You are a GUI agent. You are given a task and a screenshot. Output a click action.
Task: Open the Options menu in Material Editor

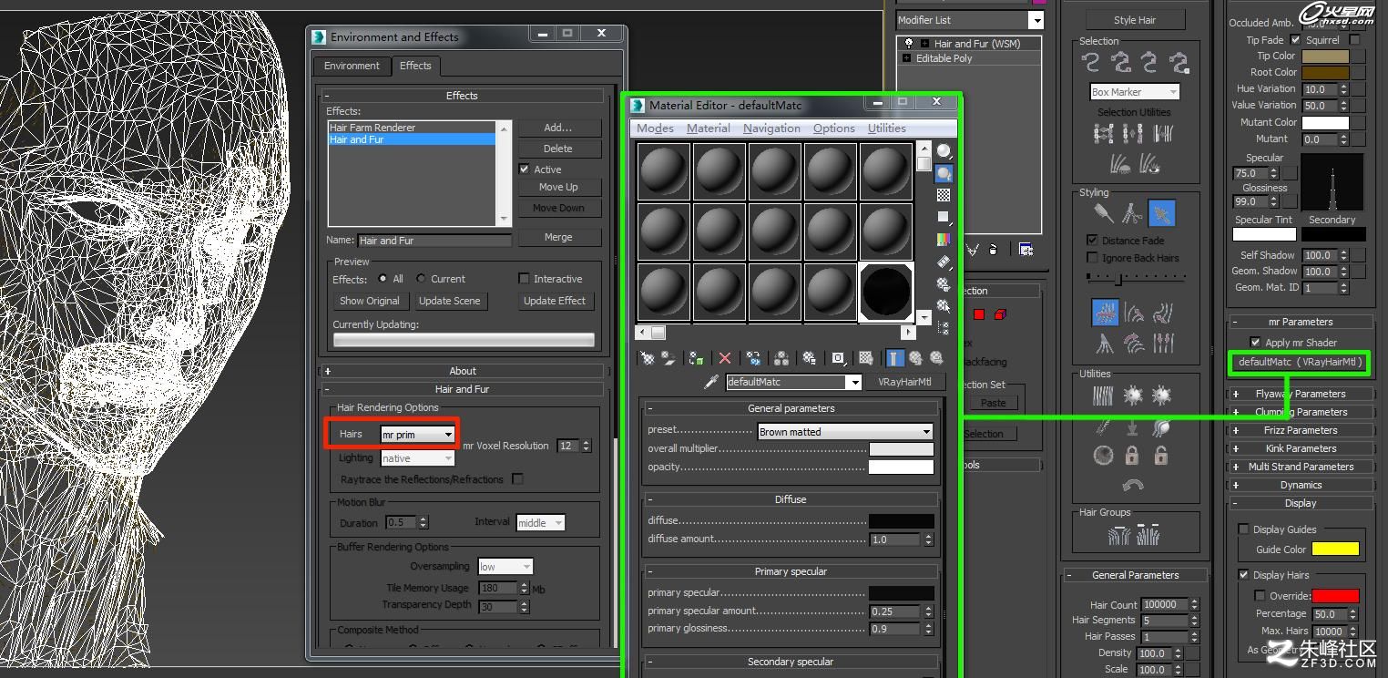(833, 128)
